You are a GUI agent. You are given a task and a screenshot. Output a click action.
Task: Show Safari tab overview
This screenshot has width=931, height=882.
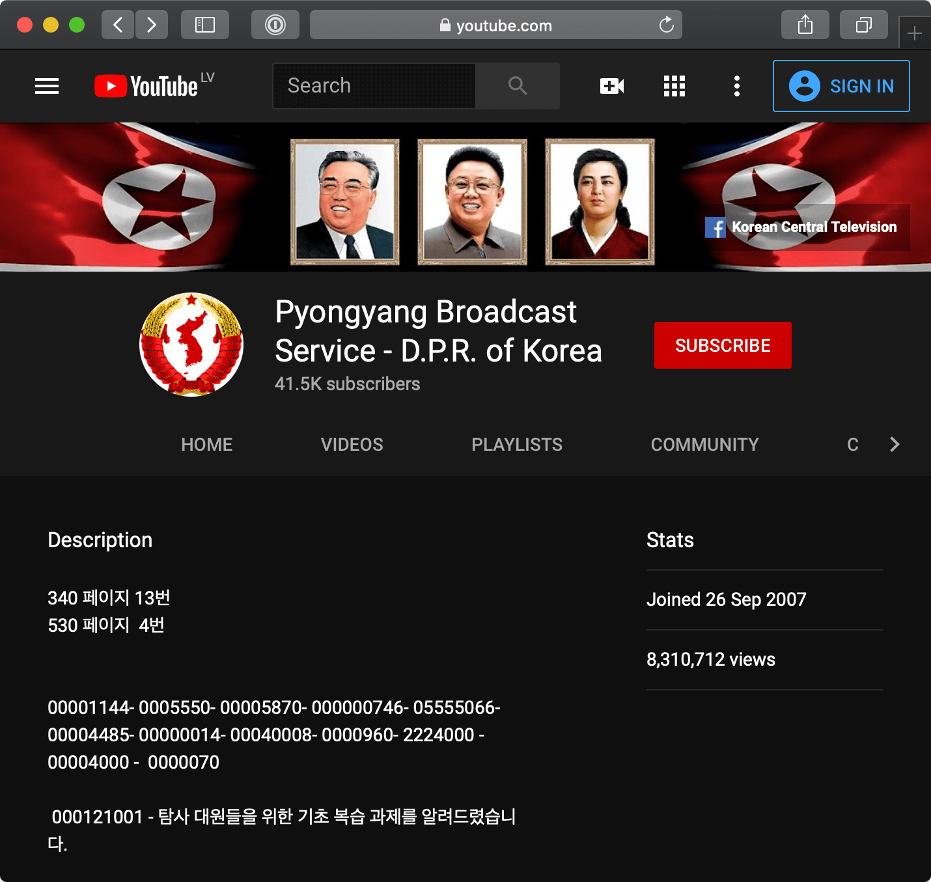(x=863, y=25)
